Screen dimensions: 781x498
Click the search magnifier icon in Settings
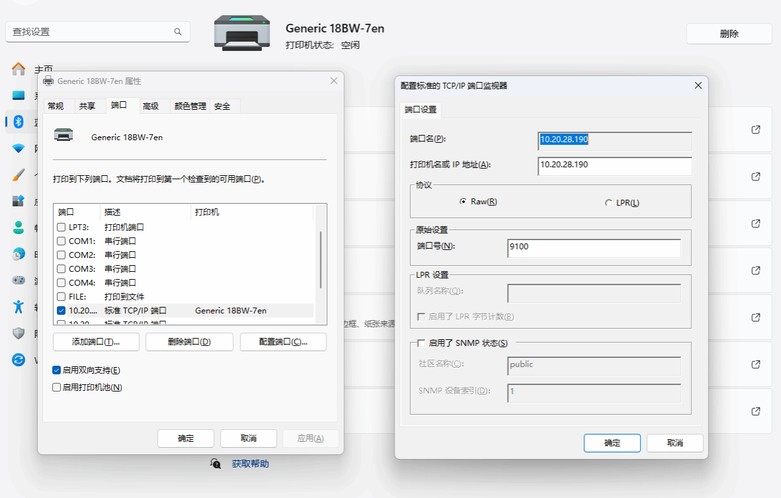[178, 32]
